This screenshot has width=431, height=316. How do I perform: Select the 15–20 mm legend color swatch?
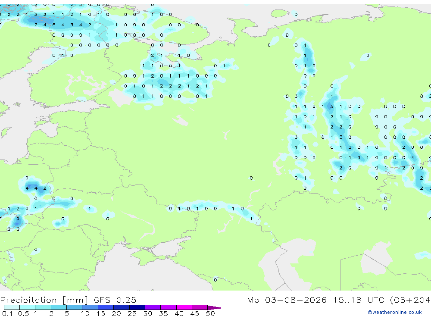pyautogui.click(x=106, y=307)
